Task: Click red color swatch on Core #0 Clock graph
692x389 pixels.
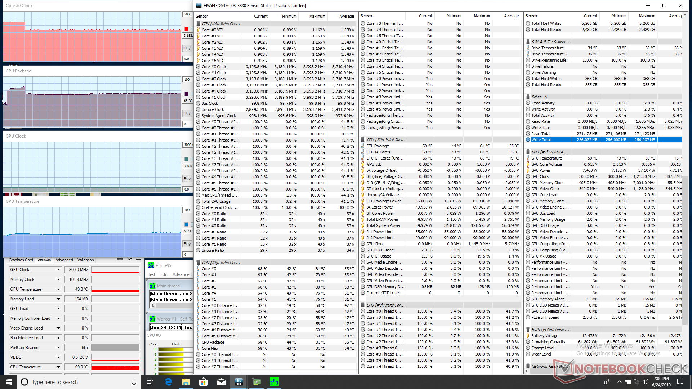Action: click(x=186, y=29)
